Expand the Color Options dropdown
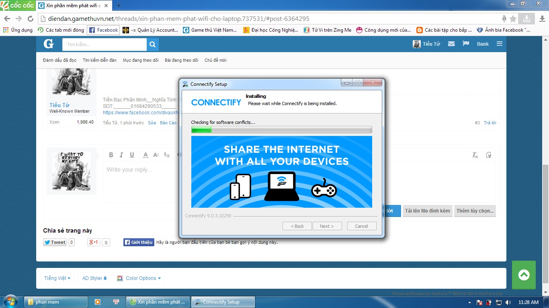Viewport: 549px width, 308px height. (x=139, y=278)
